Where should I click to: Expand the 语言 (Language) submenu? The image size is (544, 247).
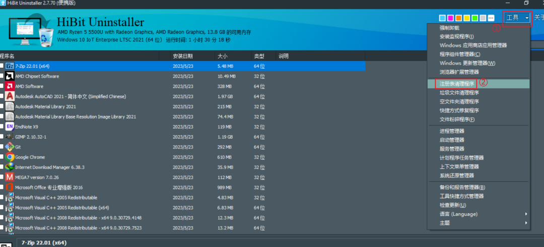[x=479, y=214]
